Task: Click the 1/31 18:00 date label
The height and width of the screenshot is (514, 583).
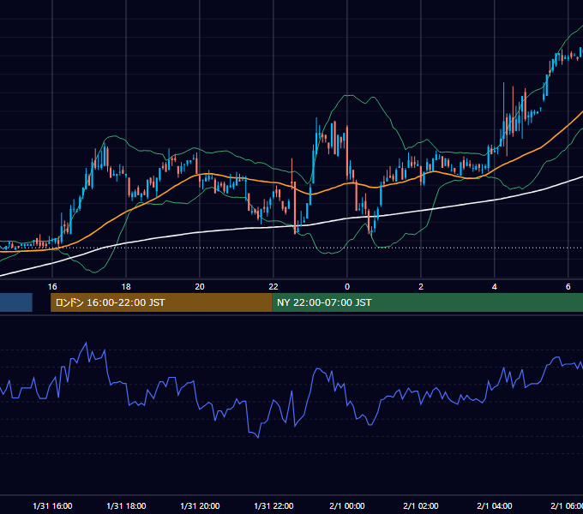Action: tap(126, 505)
